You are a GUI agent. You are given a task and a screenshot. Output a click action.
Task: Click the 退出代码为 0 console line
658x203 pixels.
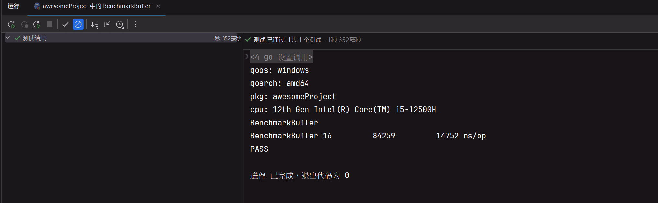pos(299,175)
